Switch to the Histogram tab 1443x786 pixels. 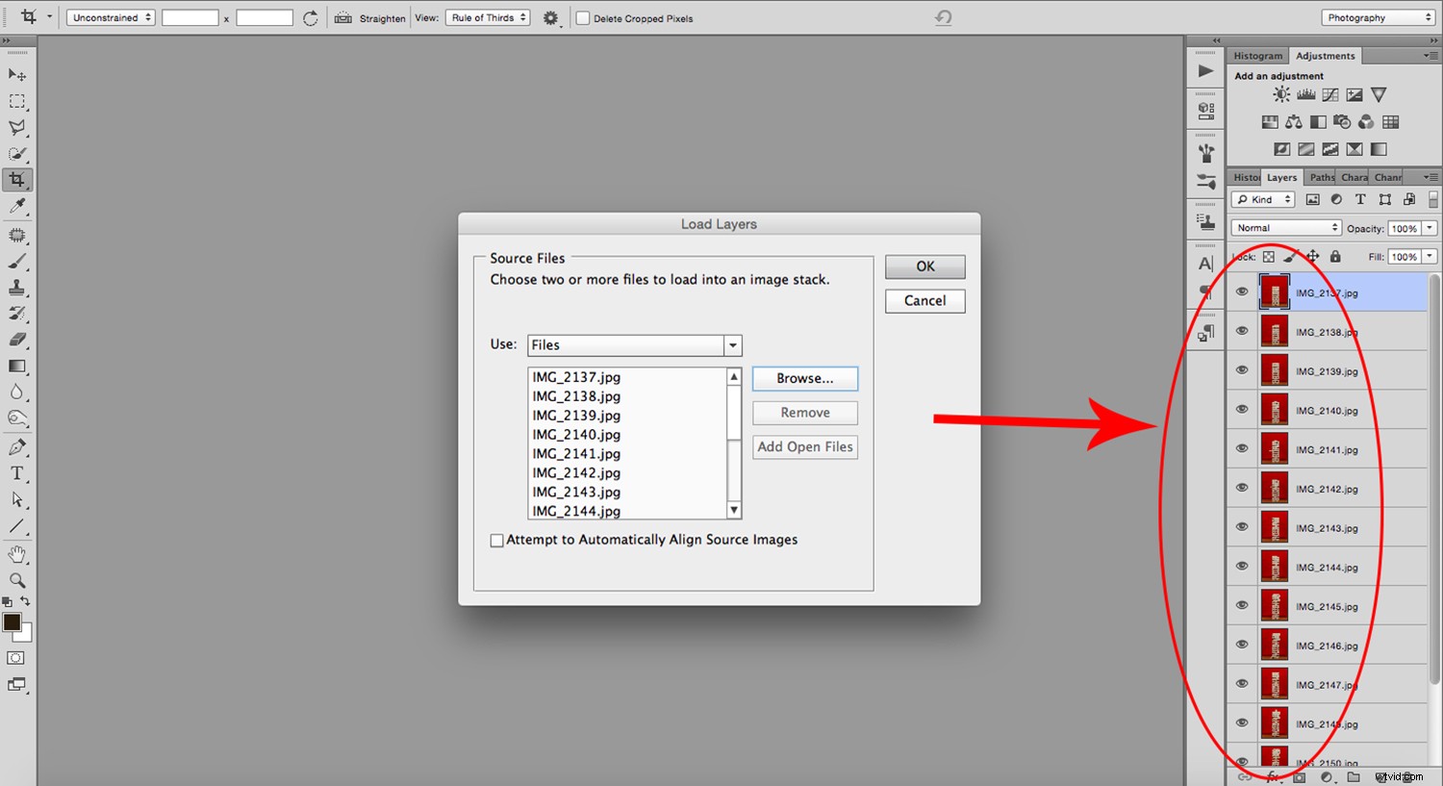pos(1257,55)
